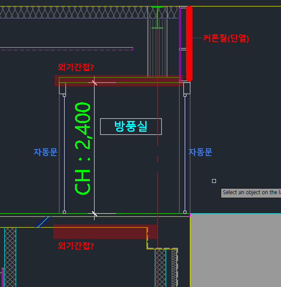281x287 pixels.
Task: Click the red 커튼월(단열) annotation text
Action: tap(226, 38)
